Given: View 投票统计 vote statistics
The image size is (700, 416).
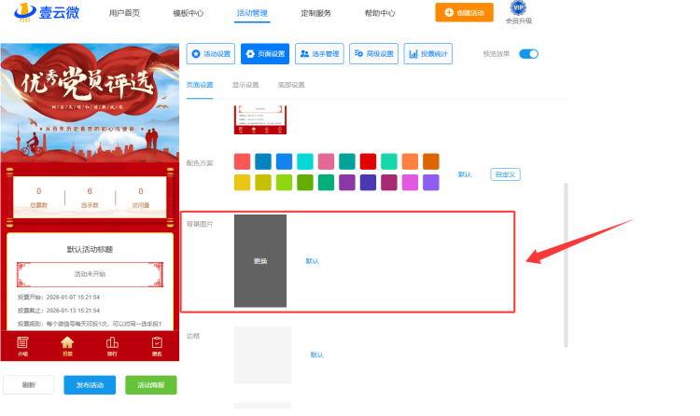Looking at the screenshot, I should pyautogui.click(x=428, y=54).
